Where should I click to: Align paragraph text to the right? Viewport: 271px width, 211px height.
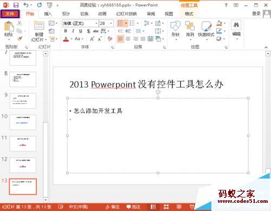coord(135,38)
